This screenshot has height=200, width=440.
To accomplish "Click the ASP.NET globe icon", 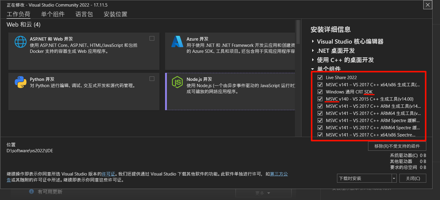I will click(x=21, y=42).
